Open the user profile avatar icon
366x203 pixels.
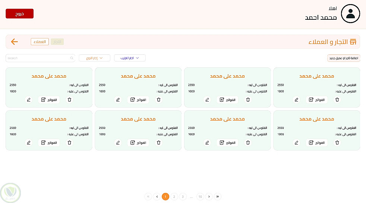(350, 13)
